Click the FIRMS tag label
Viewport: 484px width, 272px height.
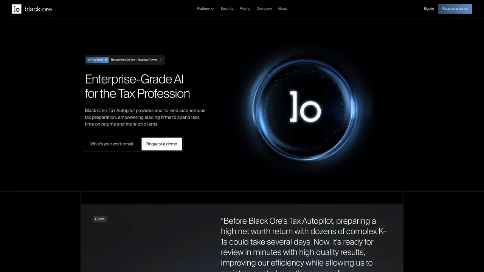[x=100, y=219]
